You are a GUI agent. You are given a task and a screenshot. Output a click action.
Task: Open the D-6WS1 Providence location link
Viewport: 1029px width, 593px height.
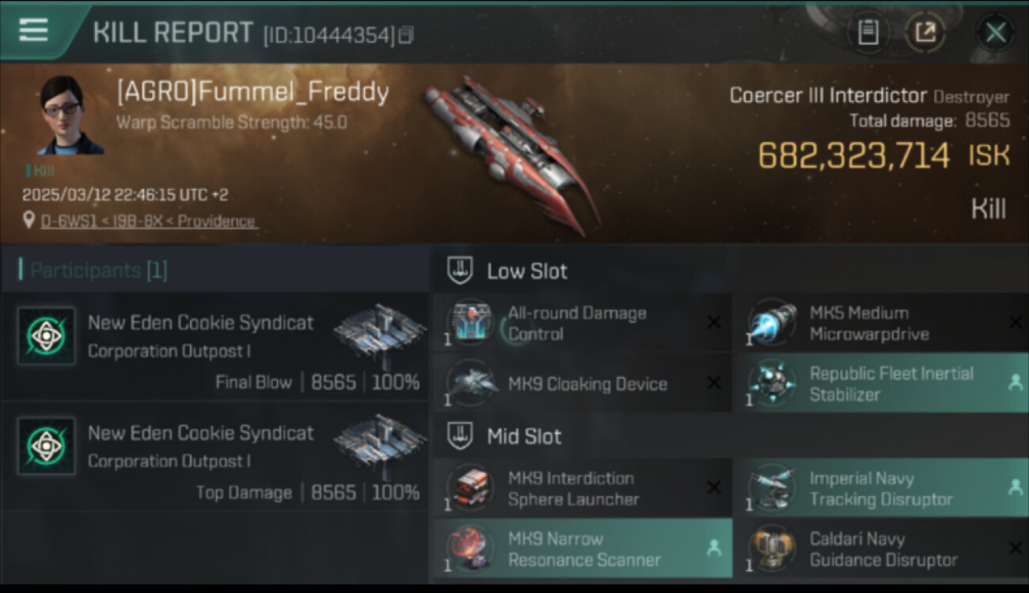149,221
